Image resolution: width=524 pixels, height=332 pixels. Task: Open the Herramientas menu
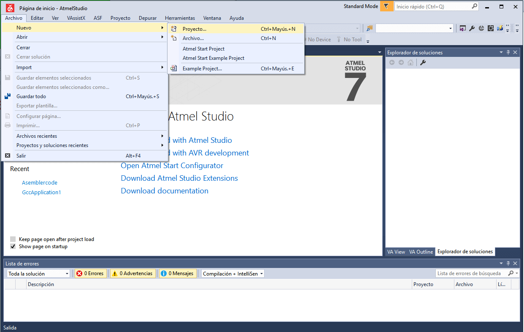coord(180,18)
